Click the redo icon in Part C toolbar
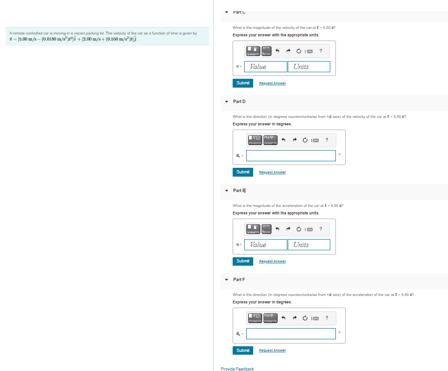 (x=288, y=50)
